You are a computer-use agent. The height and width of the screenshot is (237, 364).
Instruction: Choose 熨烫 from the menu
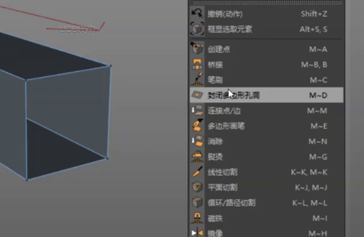coord(266,157)
